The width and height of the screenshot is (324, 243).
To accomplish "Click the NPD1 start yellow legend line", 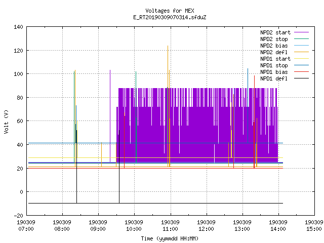I will [302, 59].
